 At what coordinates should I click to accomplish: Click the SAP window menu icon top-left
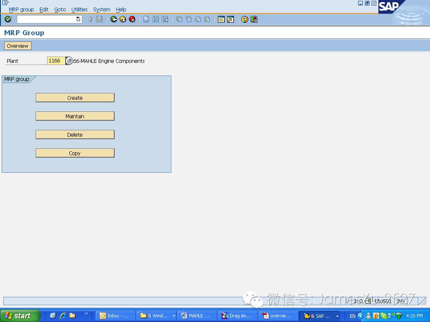(5, 3)
